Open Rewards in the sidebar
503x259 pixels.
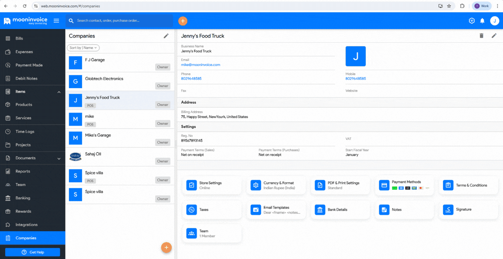pos(32,211)
